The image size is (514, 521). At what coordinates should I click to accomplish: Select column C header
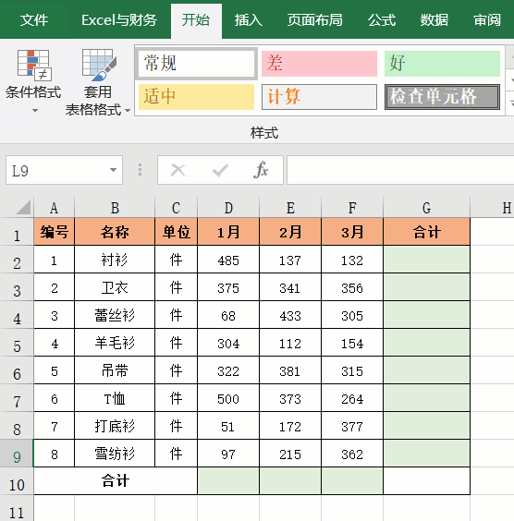pos(176,208)
